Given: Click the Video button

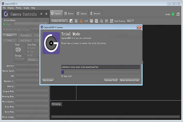Looking at the screenshot, I should 9,41.
